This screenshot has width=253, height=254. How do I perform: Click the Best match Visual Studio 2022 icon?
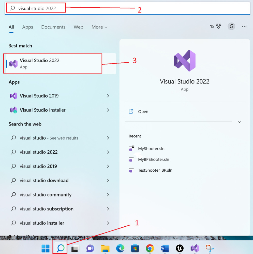[x=13, y=64]
